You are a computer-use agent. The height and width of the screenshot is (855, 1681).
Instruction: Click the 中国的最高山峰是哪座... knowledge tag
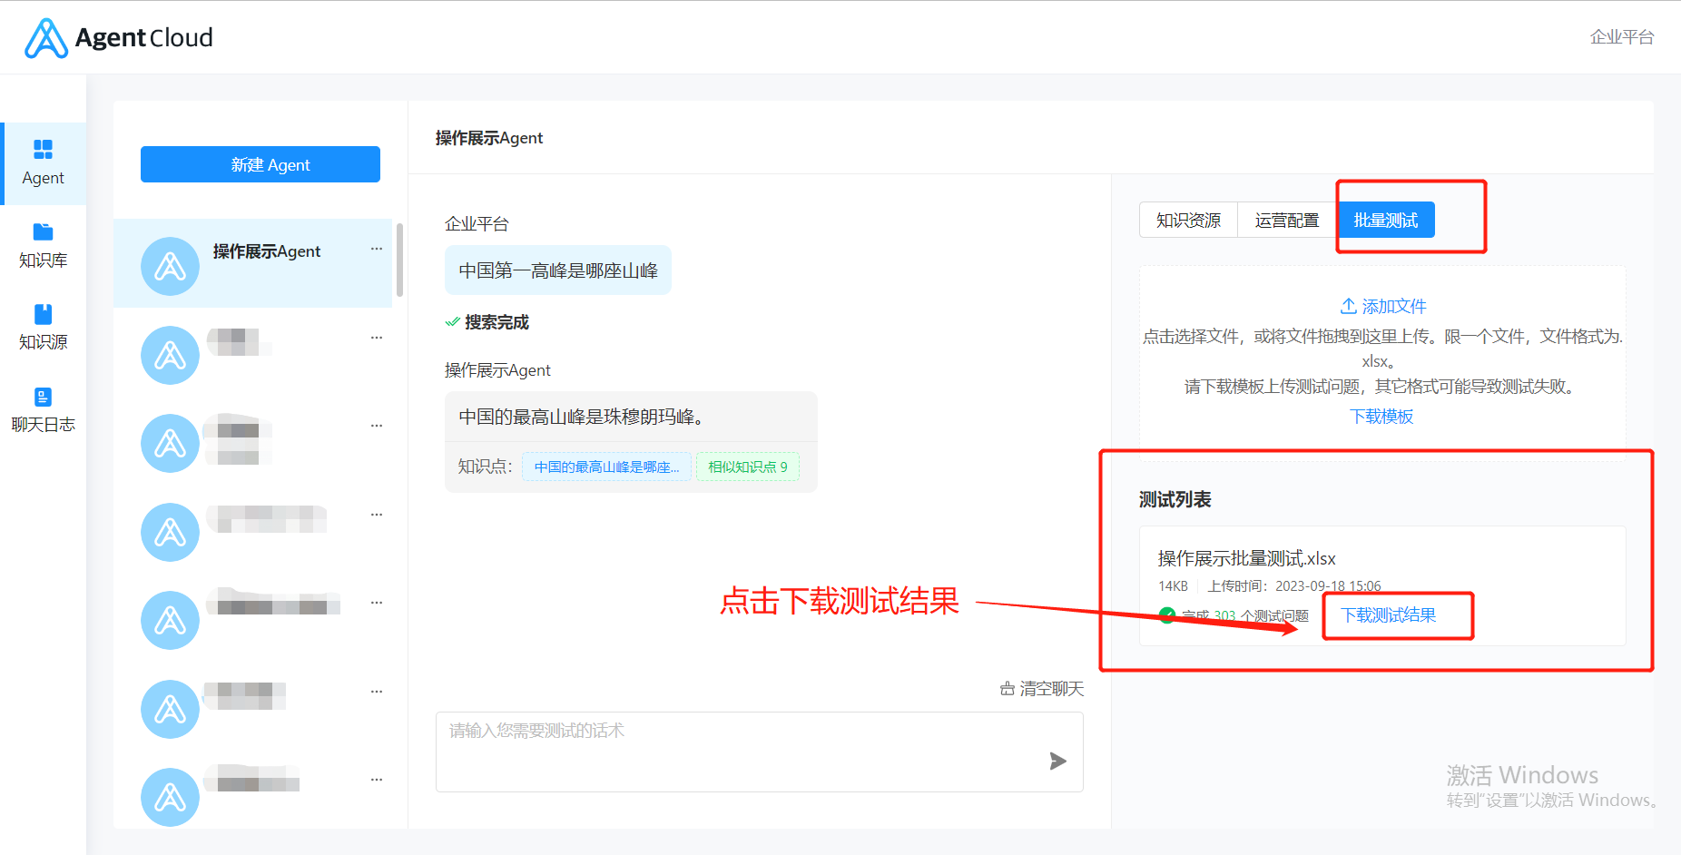click(x=606, y=467)
